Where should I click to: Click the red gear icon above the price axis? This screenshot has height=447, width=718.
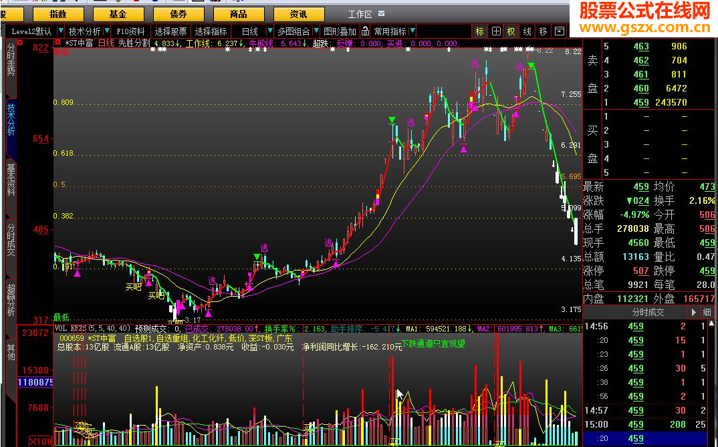point(19,43)
